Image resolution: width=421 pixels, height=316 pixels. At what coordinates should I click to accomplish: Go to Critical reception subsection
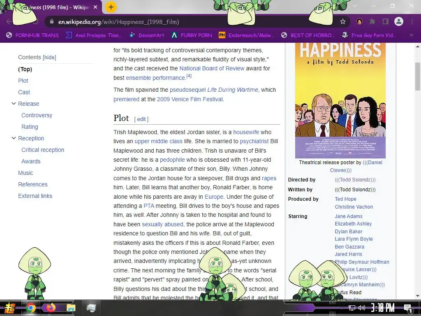43,150
